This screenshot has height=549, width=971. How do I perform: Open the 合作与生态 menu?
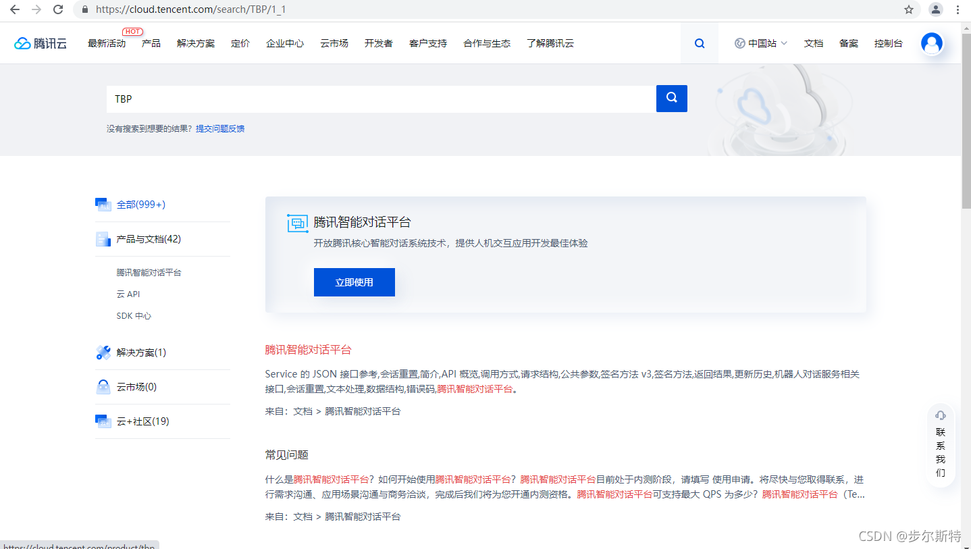[x=487, y=43]
